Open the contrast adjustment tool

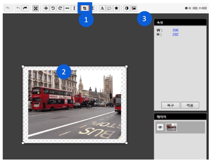point(127,8)
